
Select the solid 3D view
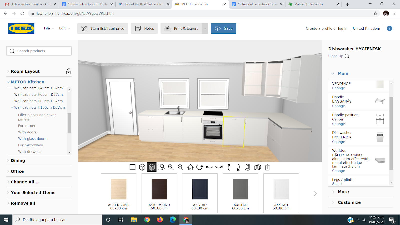tap(152, 167)
